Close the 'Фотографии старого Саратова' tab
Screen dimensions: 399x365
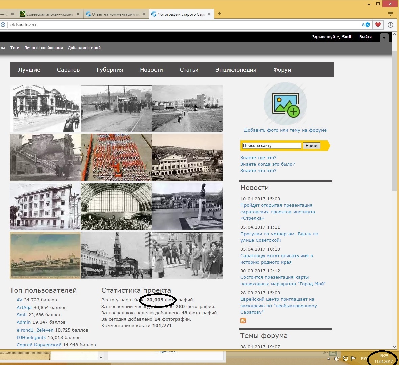point(209,14)
